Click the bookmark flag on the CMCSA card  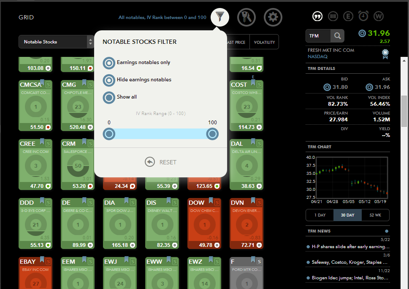[x=42, y=83]
